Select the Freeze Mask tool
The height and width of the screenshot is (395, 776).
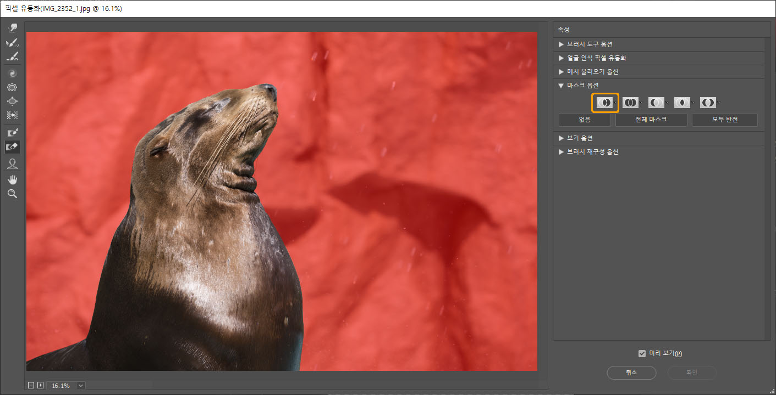(12, 133)
